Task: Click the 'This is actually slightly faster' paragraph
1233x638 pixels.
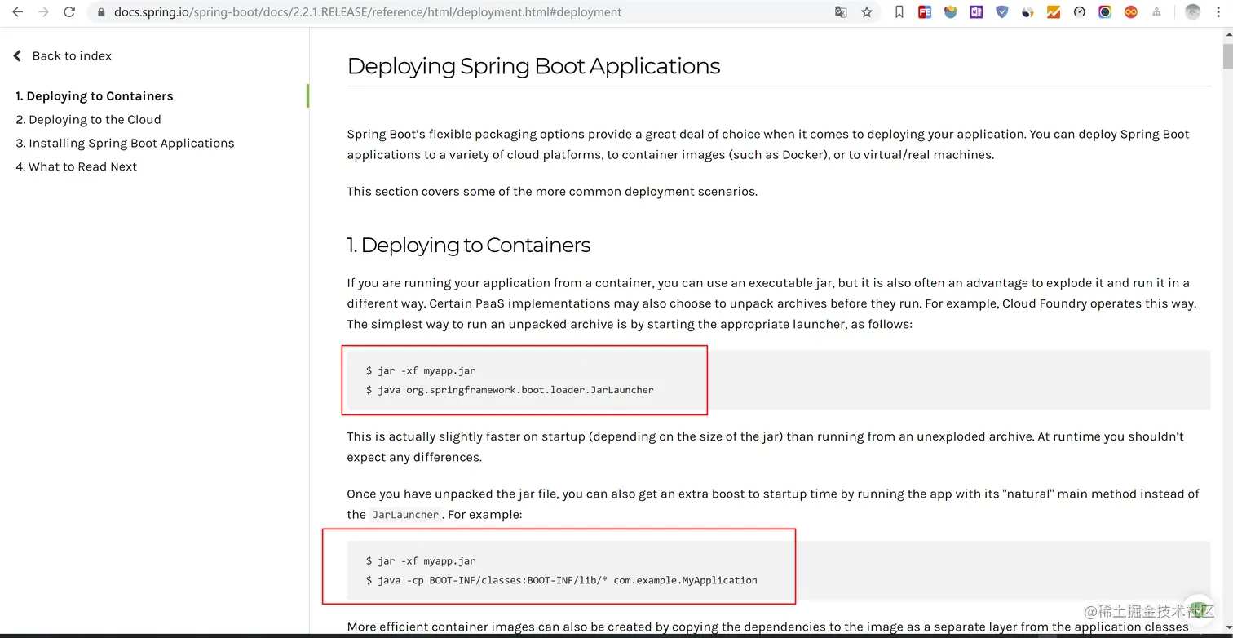Action: coord(765,447)
